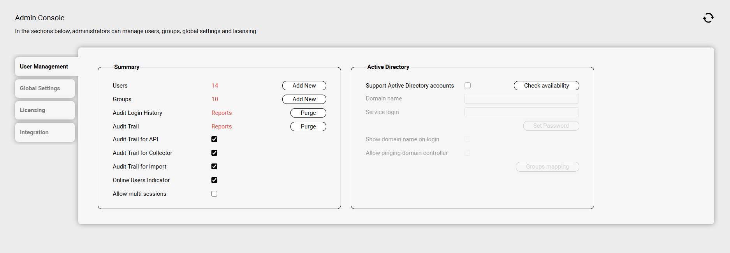
Task: Open Audit Login History Reports link
Action: point(222,113)
